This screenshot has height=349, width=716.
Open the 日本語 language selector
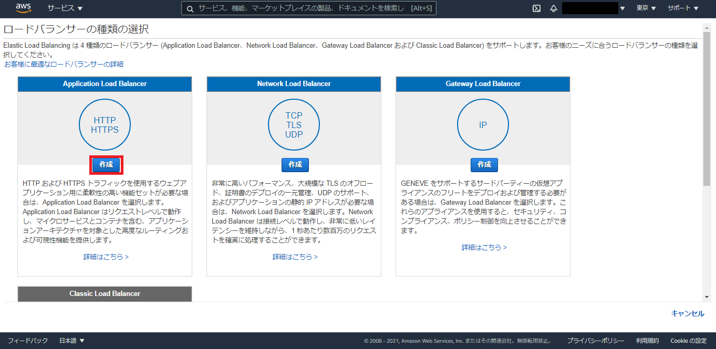(x=72, y=341)
